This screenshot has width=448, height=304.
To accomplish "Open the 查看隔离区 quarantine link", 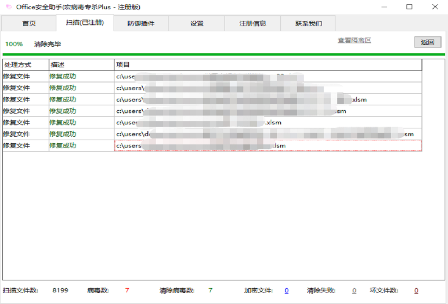I will 354,40.
